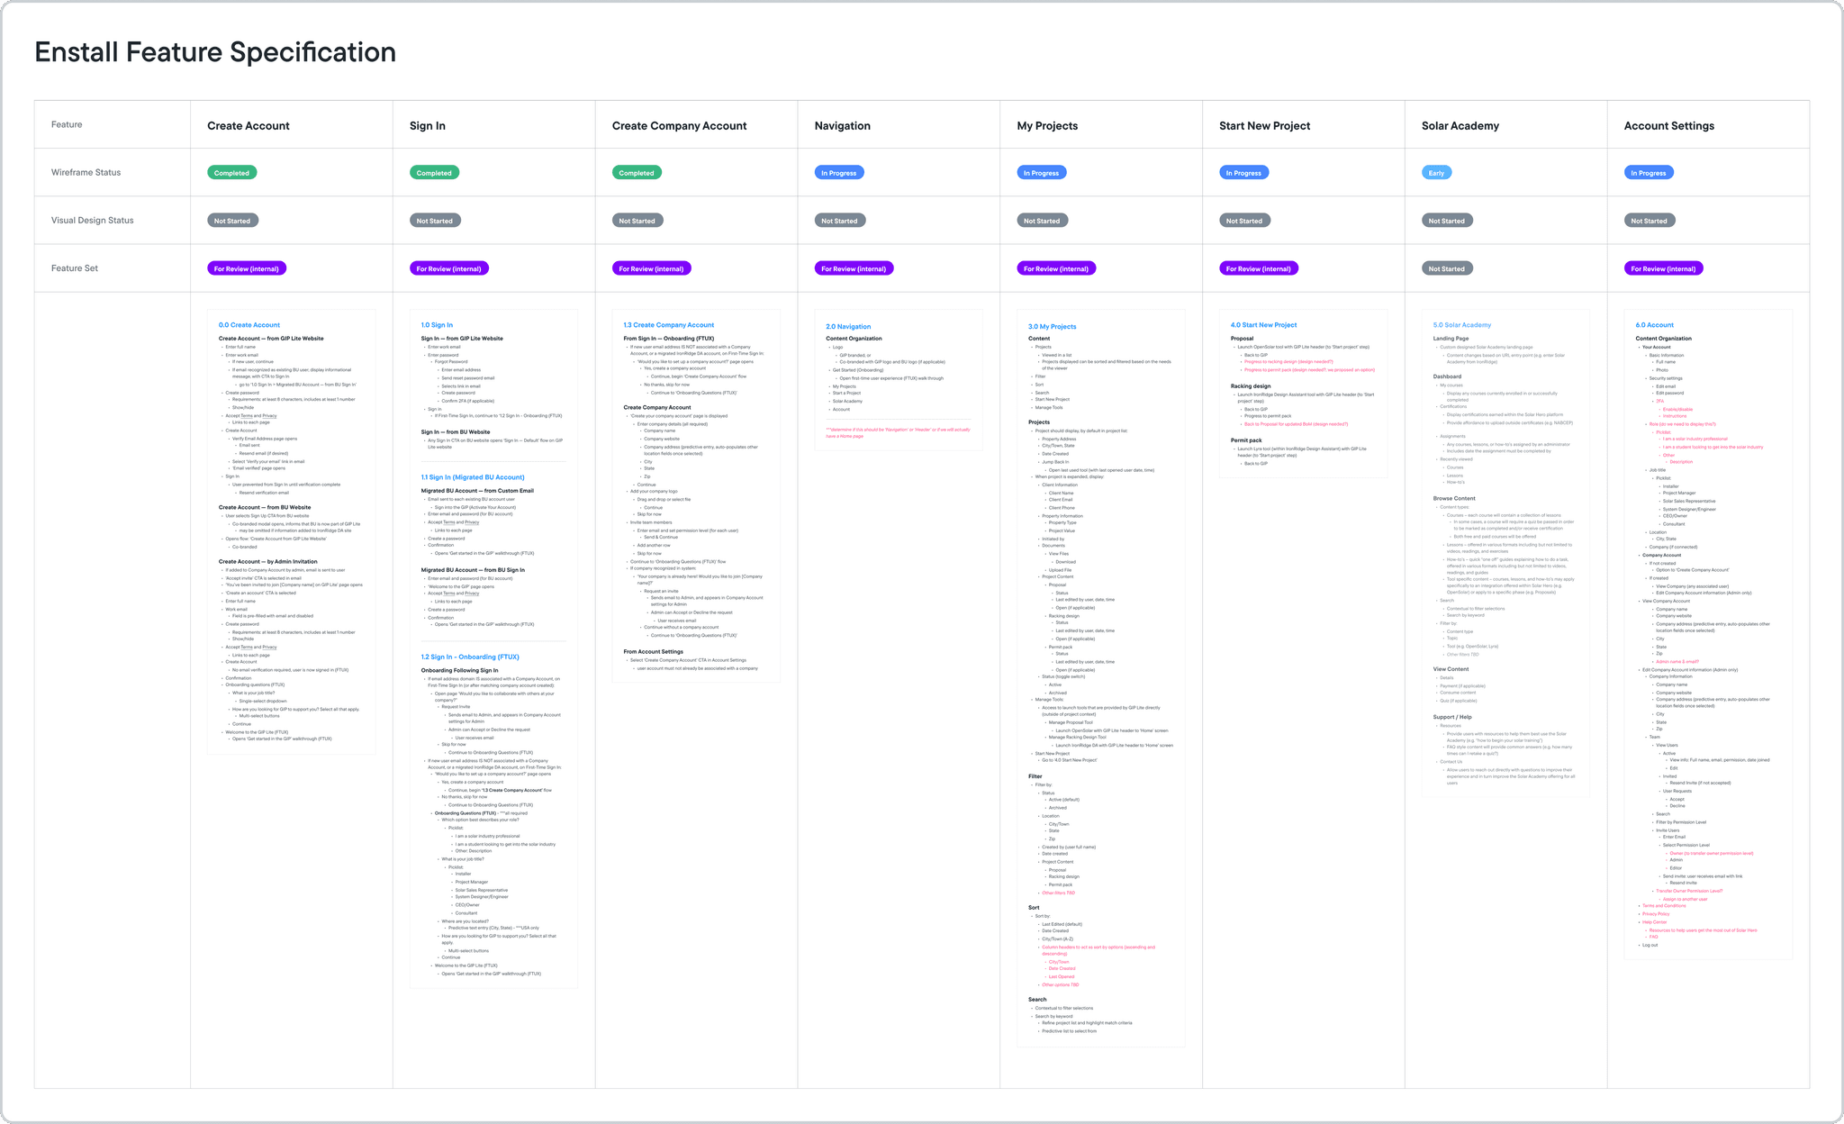The width and height of the screenshot is (1844, 1124).
Task: Click For Review (internal) under Start New Project
Action: [1260, 268]
